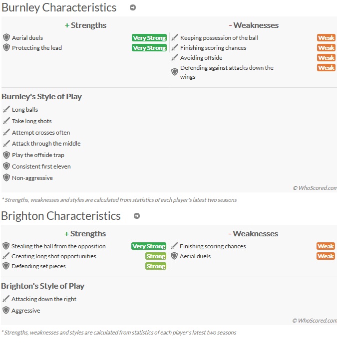The width and height of the screenshot is (337, 344).
Task: Click sword icon beside Attacking down the right
Action: (6, 299)
